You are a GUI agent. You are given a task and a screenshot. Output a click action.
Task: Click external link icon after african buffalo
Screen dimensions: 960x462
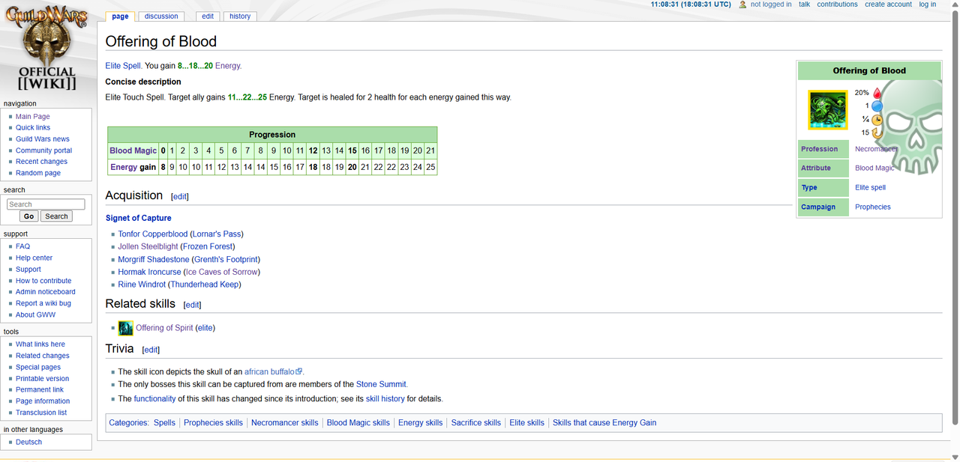point(299,371)
